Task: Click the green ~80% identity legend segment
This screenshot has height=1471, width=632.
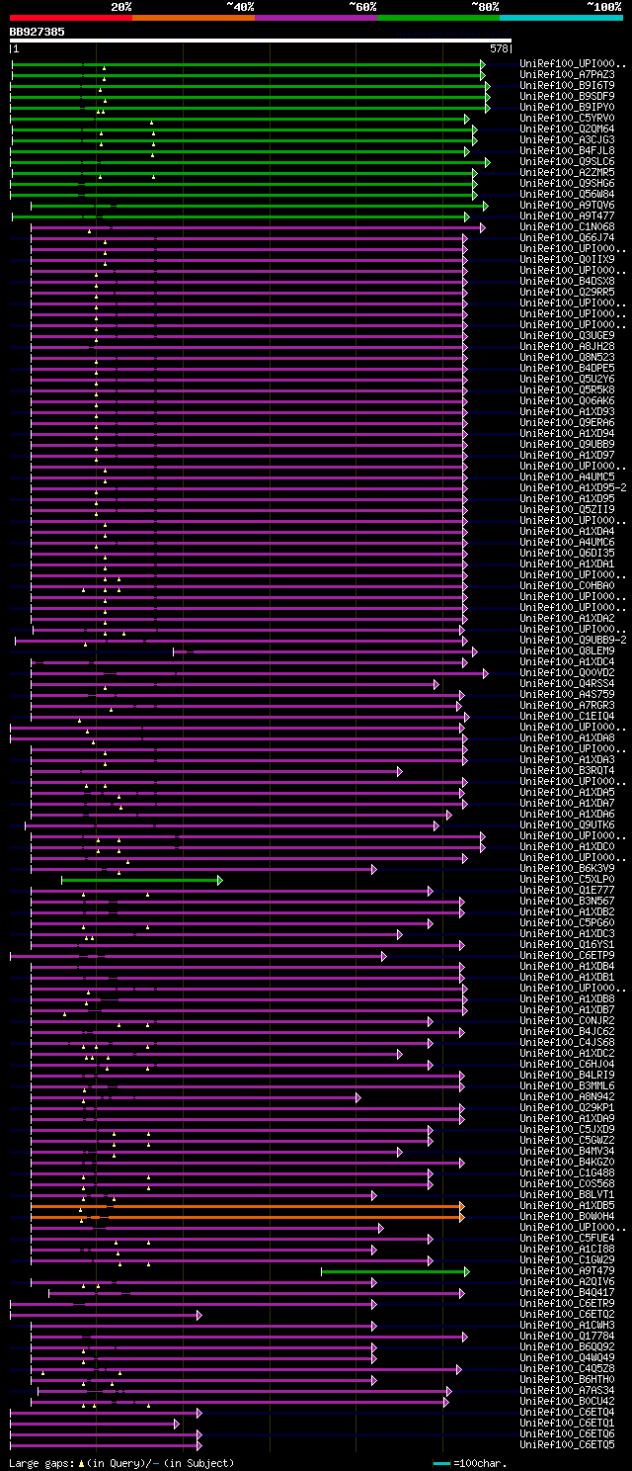Action: (x=438, y=18)
